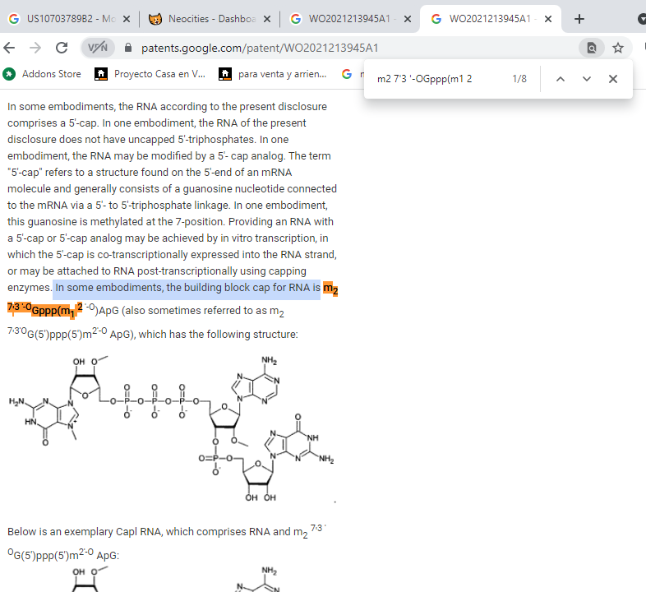646x592 pixels.
Task: Open a new browser tab
Action: [x=579, y=19]
